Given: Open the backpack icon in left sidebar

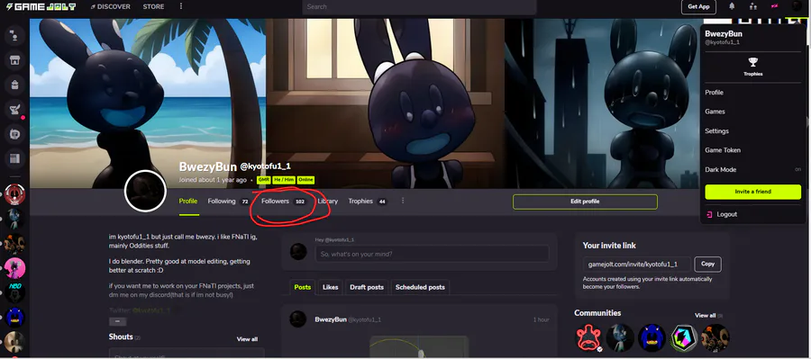Looking at the screenshot, I should tap(14, 85).
